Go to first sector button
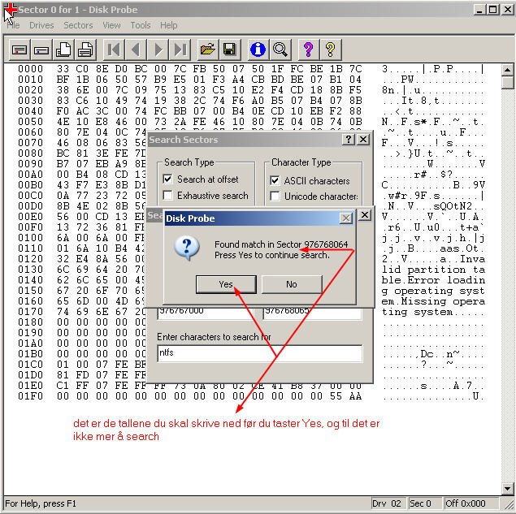 click(114, 50)
